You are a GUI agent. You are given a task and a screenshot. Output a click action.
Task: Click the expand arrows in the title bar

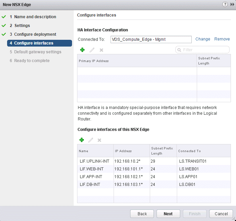tap(232, 4)
